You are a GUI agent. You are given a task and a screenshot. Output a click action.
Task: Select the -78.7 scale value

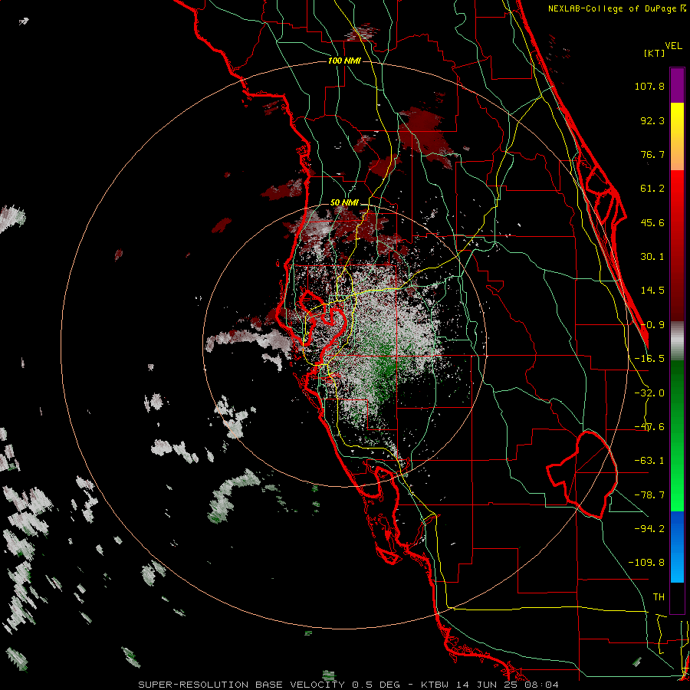pyautogui.click(x=649, y=495)
